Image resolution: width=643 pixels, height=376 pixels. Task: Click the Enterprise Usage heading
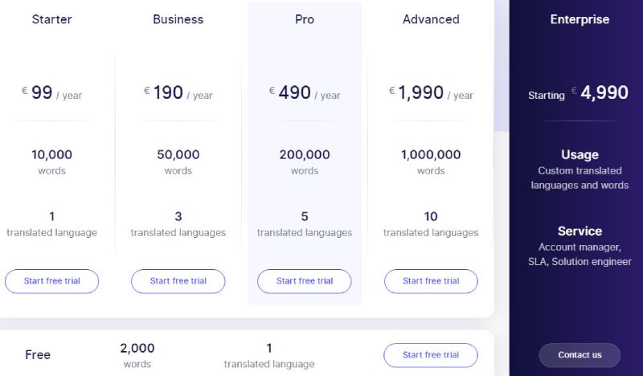tap(580, 155)
